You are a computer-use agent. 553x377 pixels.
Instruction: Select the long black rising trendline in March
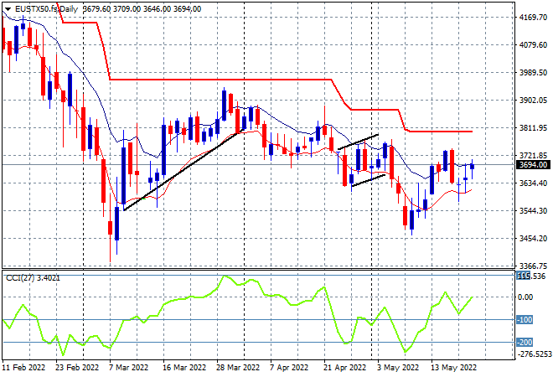click(x=183, y=169)
